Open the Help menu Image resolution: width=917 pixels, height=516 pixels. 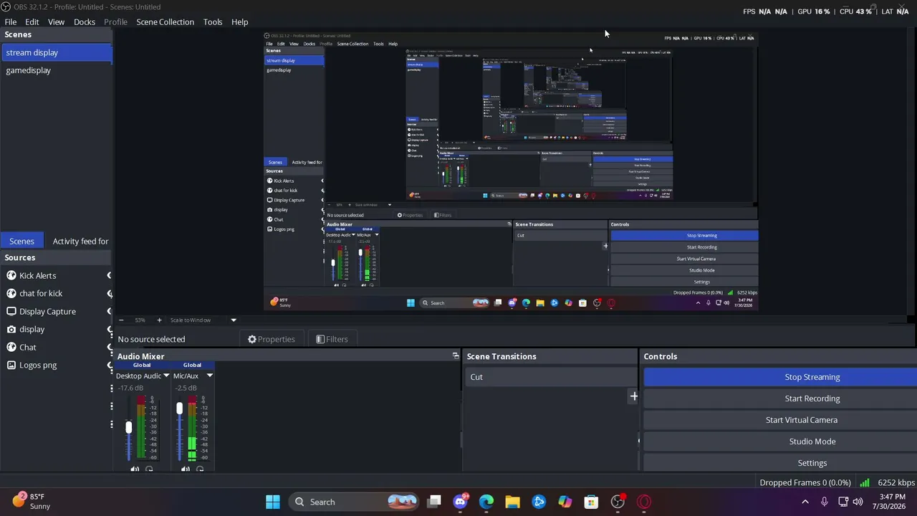click(240, 21)
